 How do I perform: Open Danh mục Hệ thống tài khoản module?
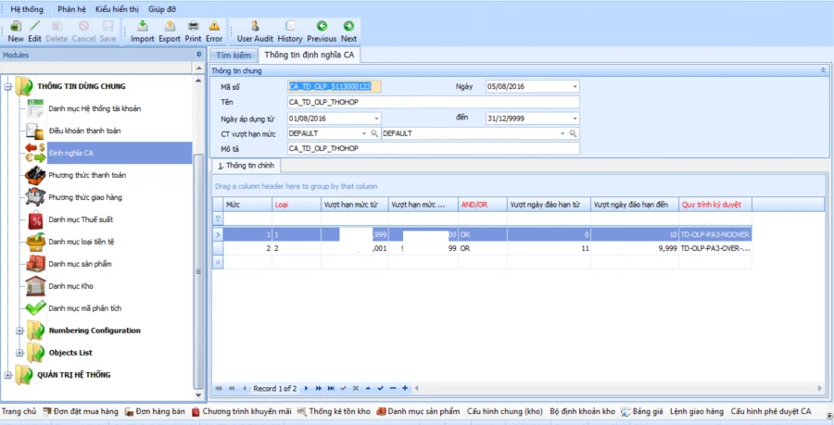95,108
